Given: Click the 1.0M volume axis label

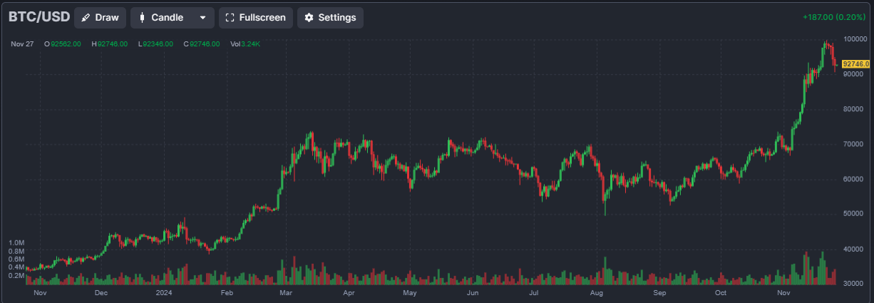Looking at the screenshot, I should pos(16,243).
